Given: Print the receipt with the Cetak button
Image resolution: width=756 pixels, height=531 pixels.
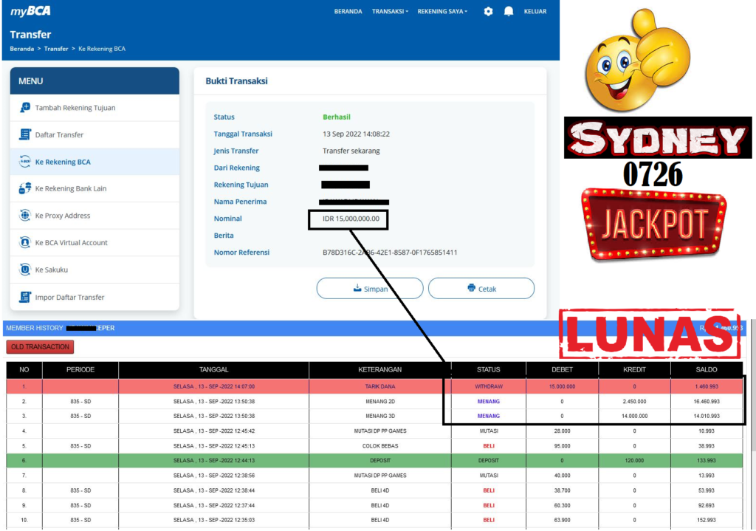Looking at the screenshot, I should coord(481,289).
